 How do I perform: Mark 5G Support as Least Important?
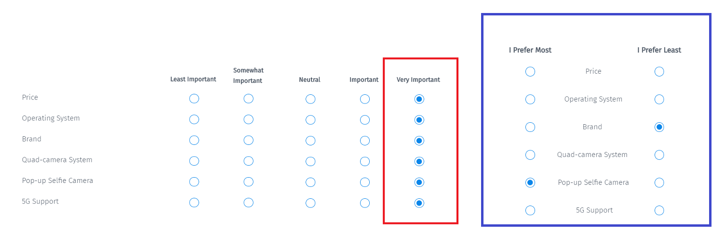point(194,203)
